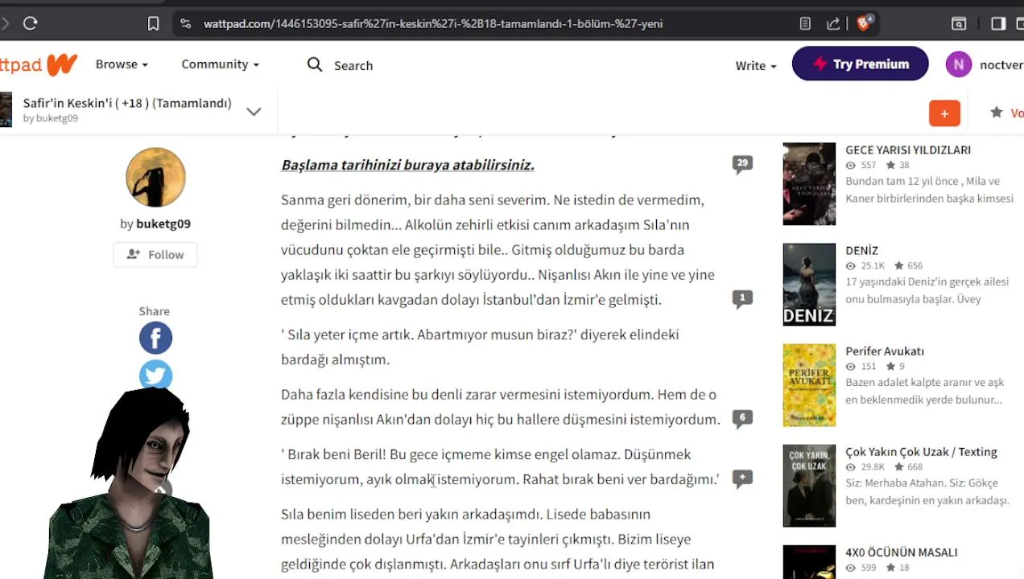
Task: Expand the story chapter list chevron
Action: click(254, 112)
